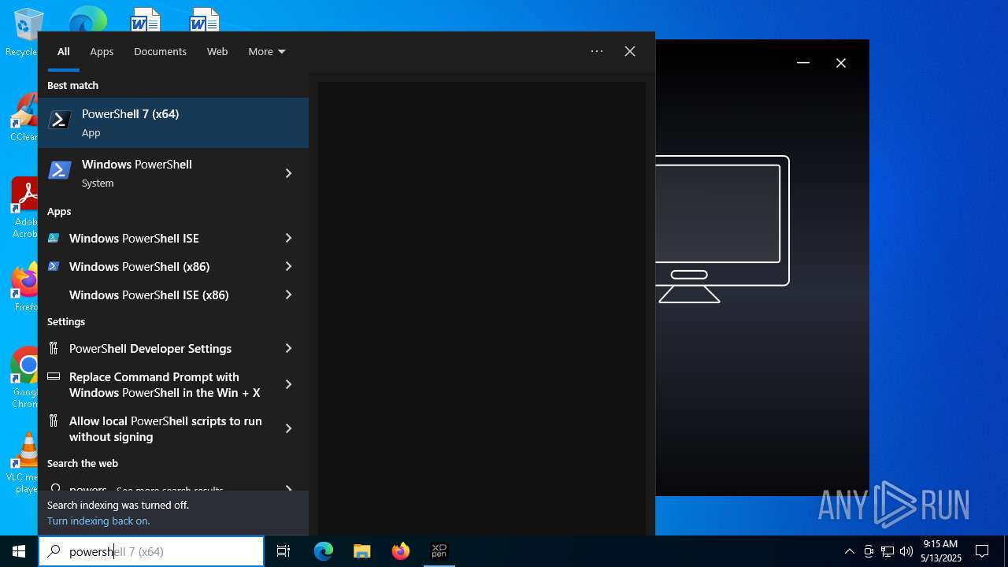Viewport: 1008px width, 567px height.
Task: Click the tray icon left of network
Action: coord(869,551)
